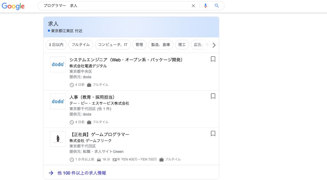Image resolution: width=327 pixels, height=180 pixels.
Task: Click the Google logo
Action: 13,6
